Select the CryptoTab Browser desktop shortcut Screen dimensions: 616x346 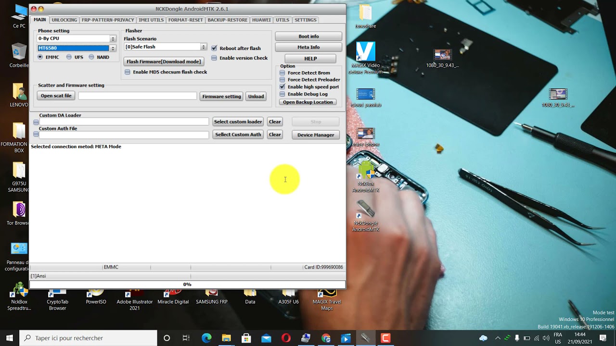[x=58, y=299]
